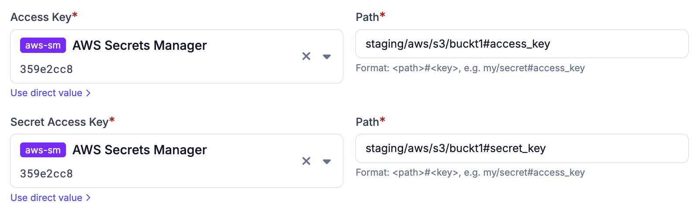Select AWS Secrets Manager text in Secret Access Key box
The height and width of the screenshot is (215, 697).
140,150
